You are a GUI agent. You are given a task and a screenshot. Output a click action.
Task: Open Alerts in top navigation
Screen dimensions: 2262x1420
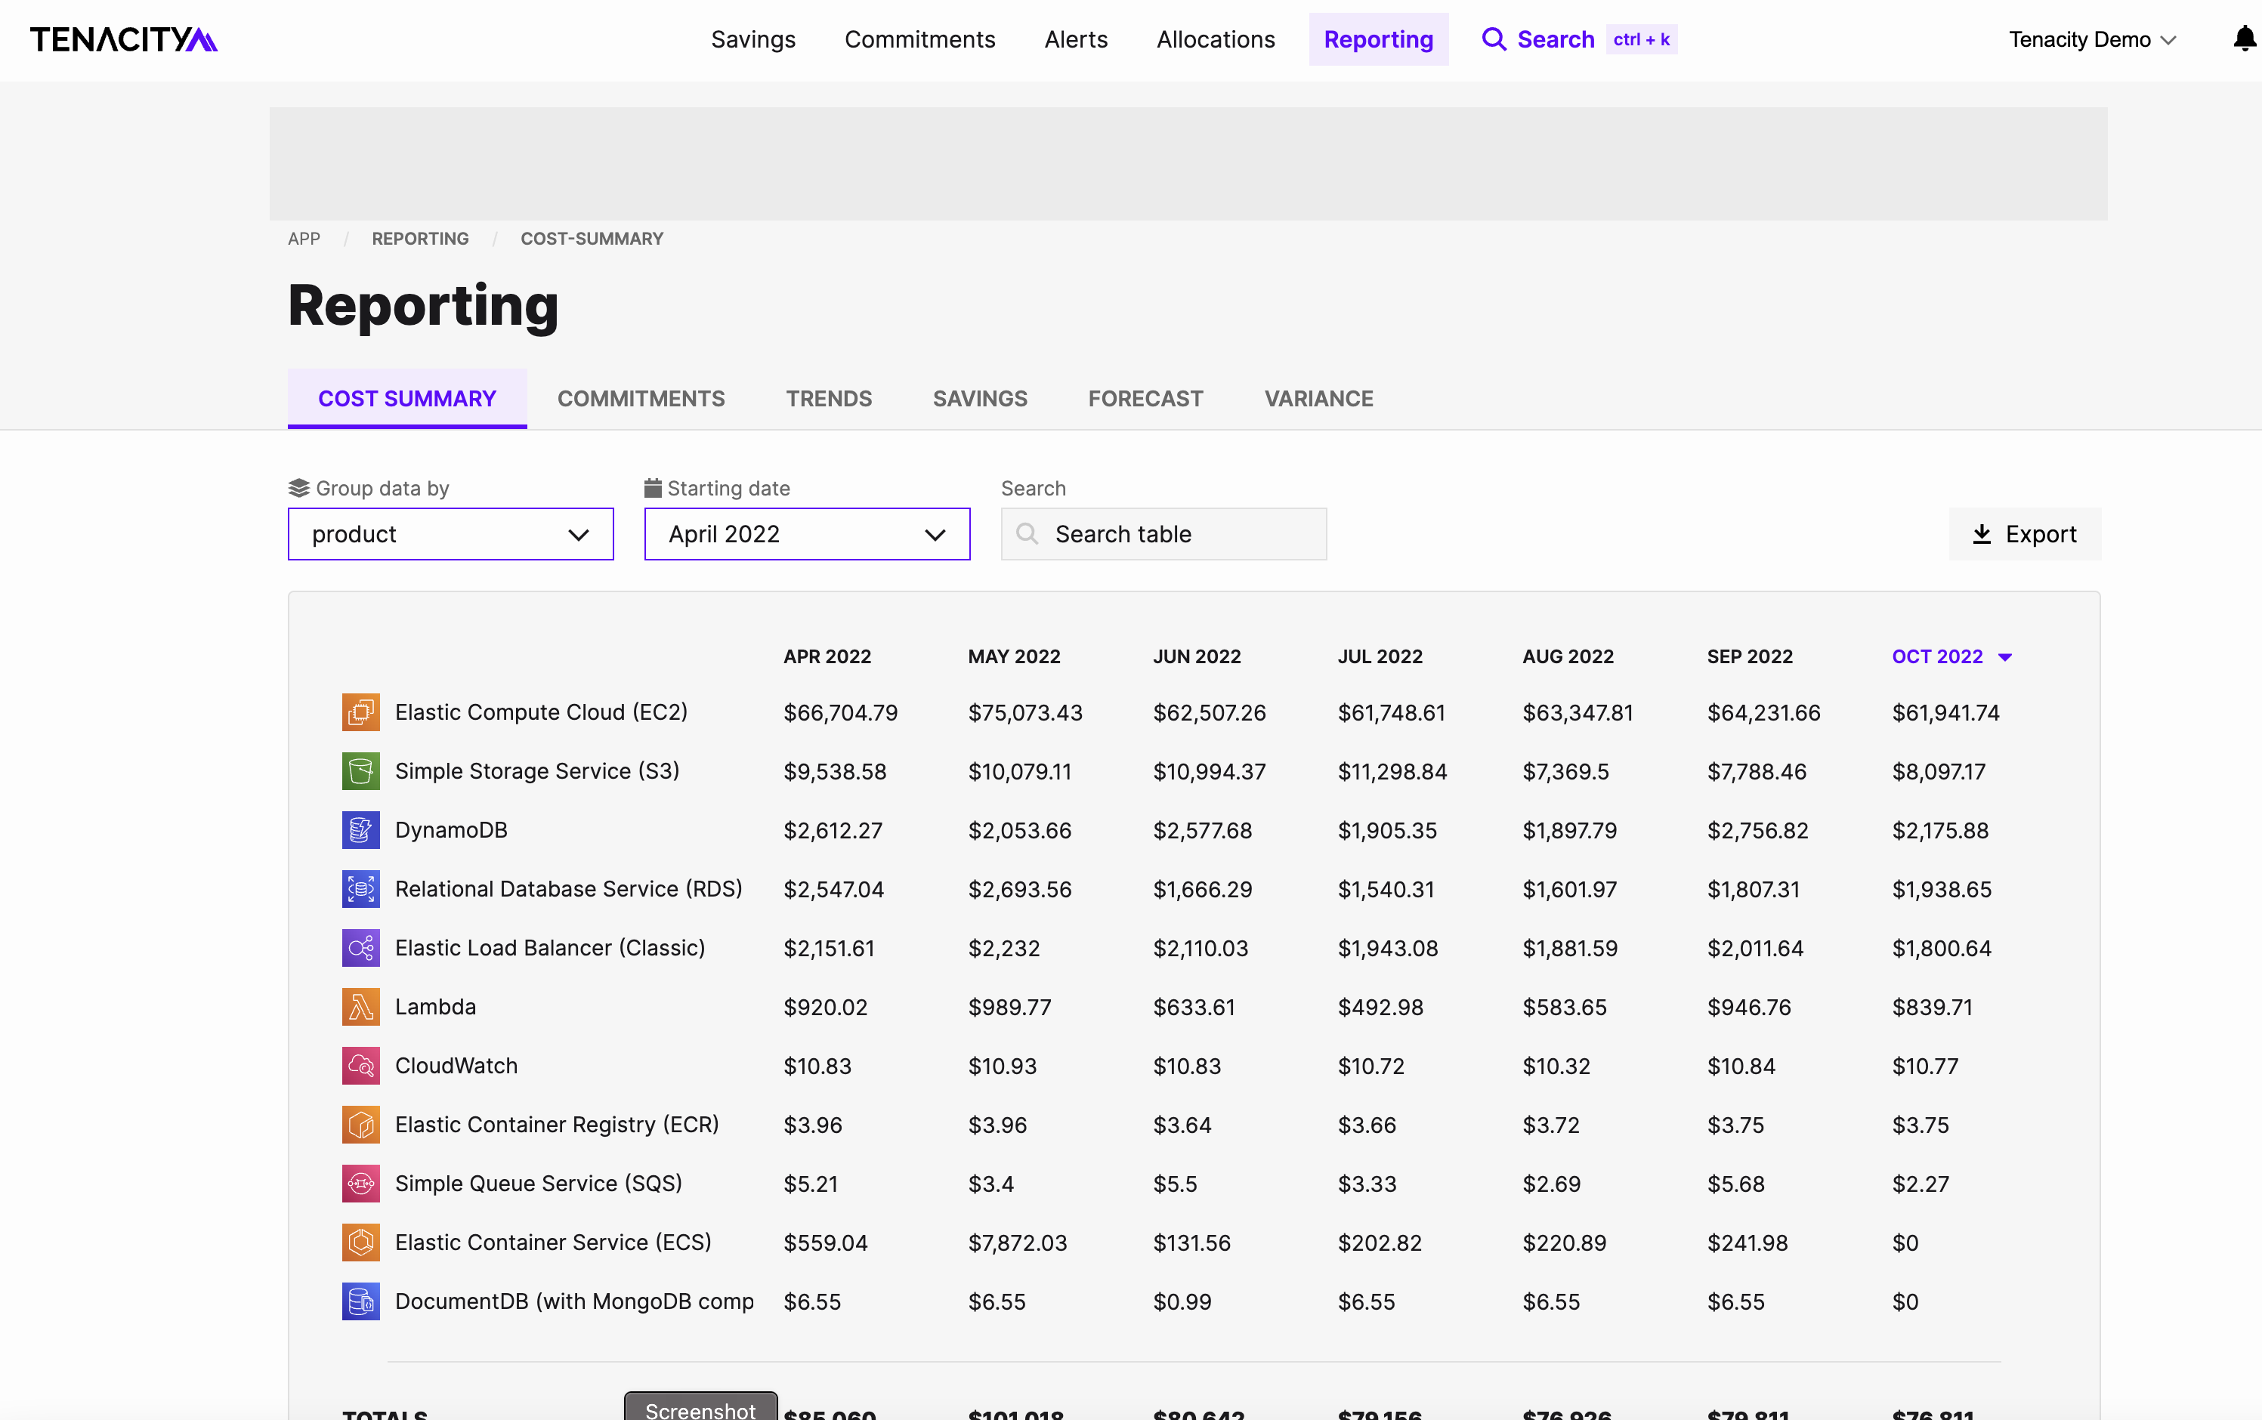(x=1076, y=39)
